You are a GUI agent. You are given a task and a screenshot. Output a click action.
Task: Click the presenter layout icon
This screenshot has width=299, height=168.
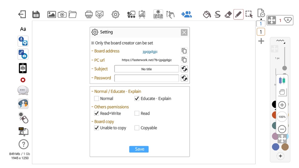pyautogui.click(x=158, y=14)
